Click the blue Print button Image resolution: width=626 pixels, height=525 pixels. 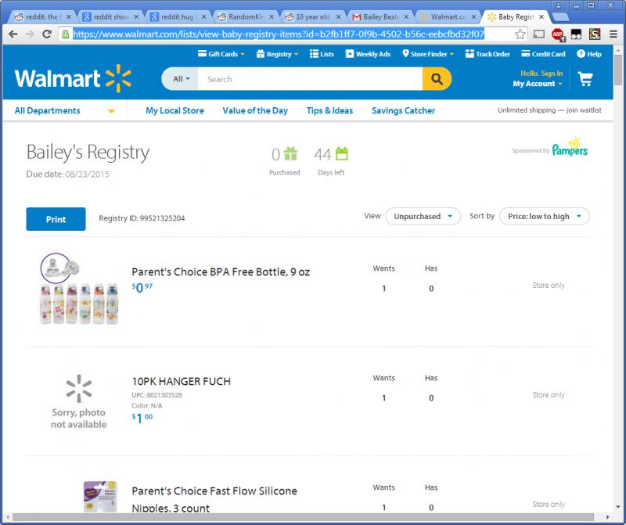click(x=56, y=219)
